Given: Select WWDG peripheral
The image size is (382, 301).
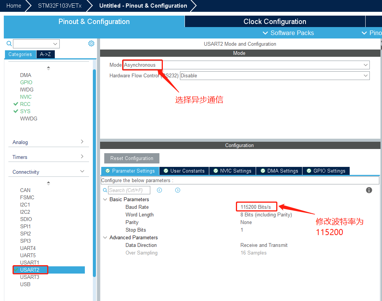Looking at the screenshot, I should (29, 118).
